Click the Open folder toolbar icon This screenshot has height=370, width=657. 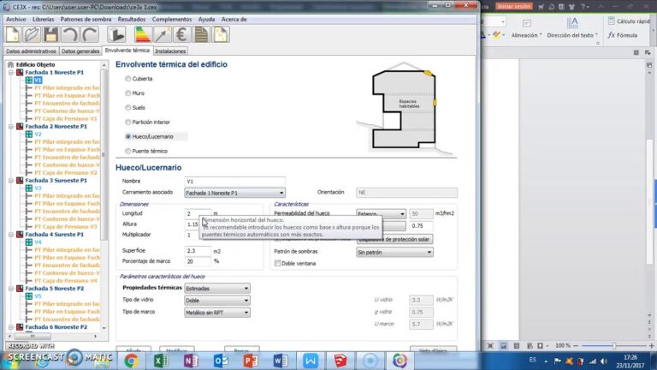[32, 35]
